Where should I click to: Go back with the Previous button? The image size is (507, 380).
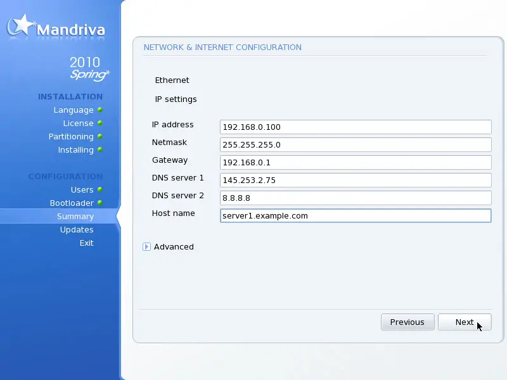[x=408, y=322]
